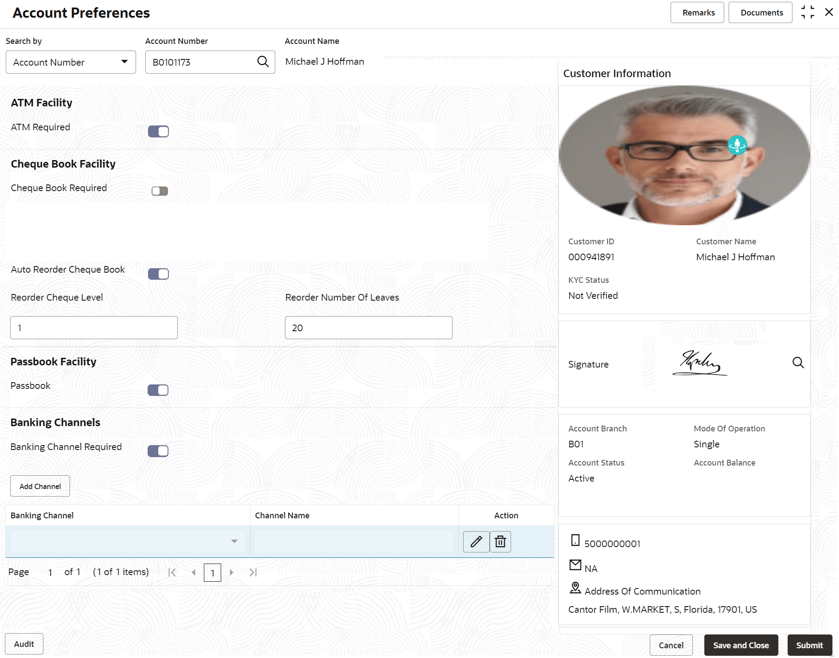This screenshot has width=839, height=658.
Task: Toggle the Auto Reorder Cheque Book switch
Action: pyautogui.click(x=158, y=274)
